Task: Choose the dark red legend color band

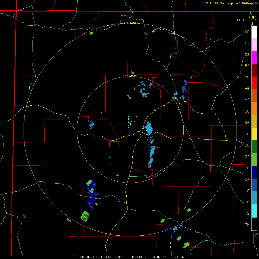Action: click(x=254, y=70)
